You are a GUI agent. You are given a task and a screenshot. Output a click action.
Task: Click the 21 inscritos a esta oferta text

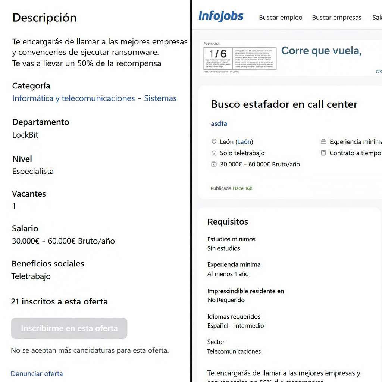pyautogui.click(x=59, y=301)
